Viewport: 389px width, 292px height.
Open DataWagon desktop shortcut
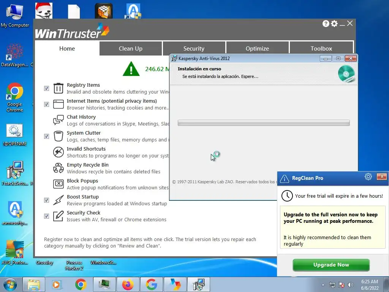click(15, 55)
